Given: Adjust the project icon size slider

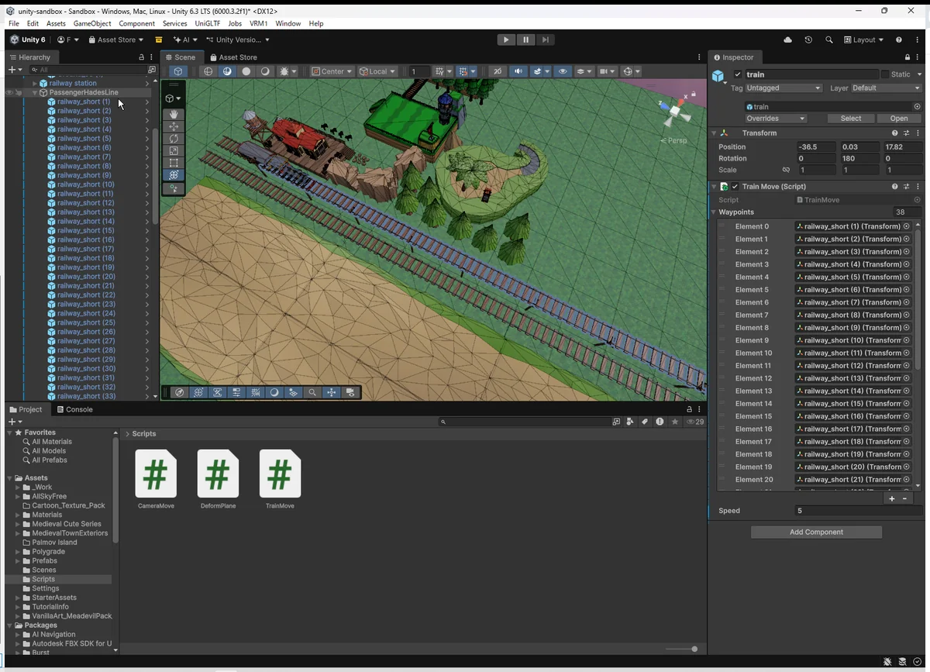Looking at the screenshot, I should (694, 649).
